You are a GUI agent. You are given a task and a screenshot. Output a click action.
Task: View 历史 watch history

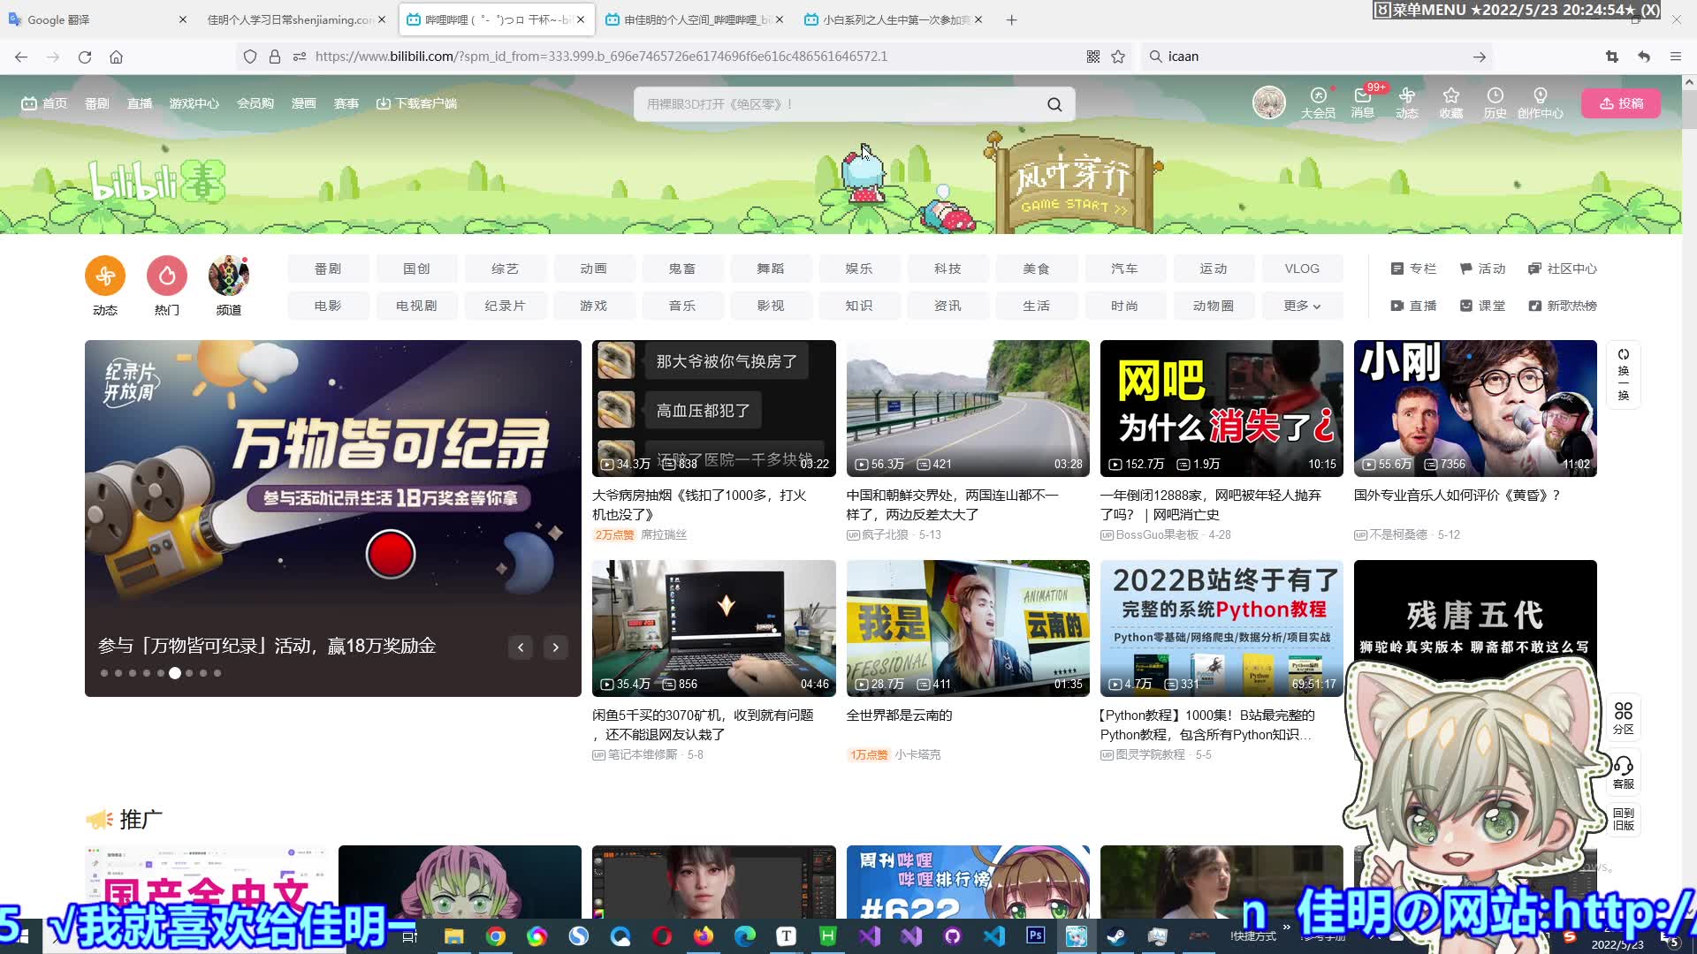click(1495, 102)
